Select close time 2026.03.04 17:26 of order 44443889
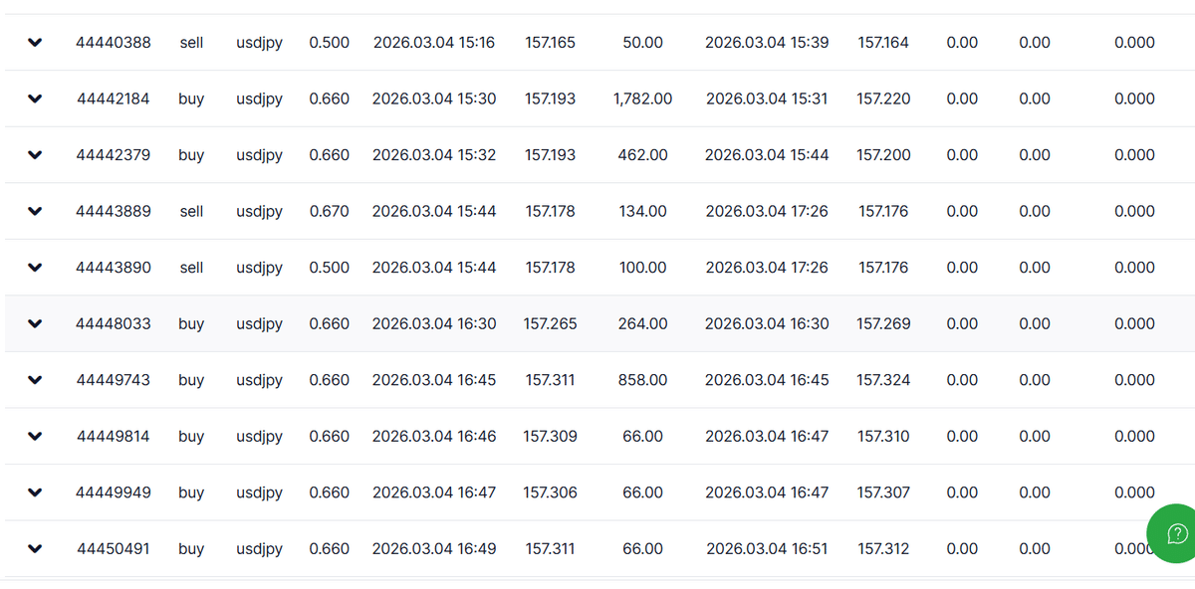1195x589 pixels. (x=767, y=211)
